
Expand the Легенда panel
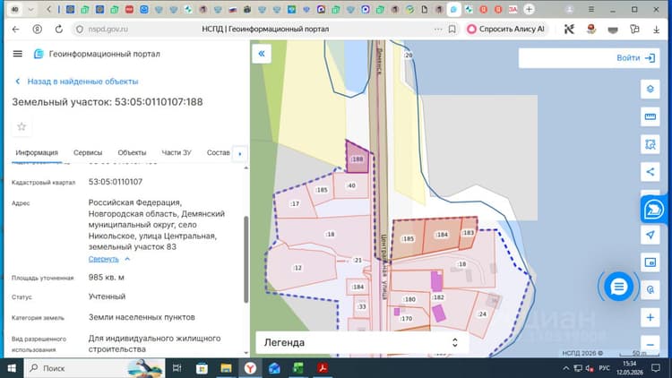(x=362, y=342)
